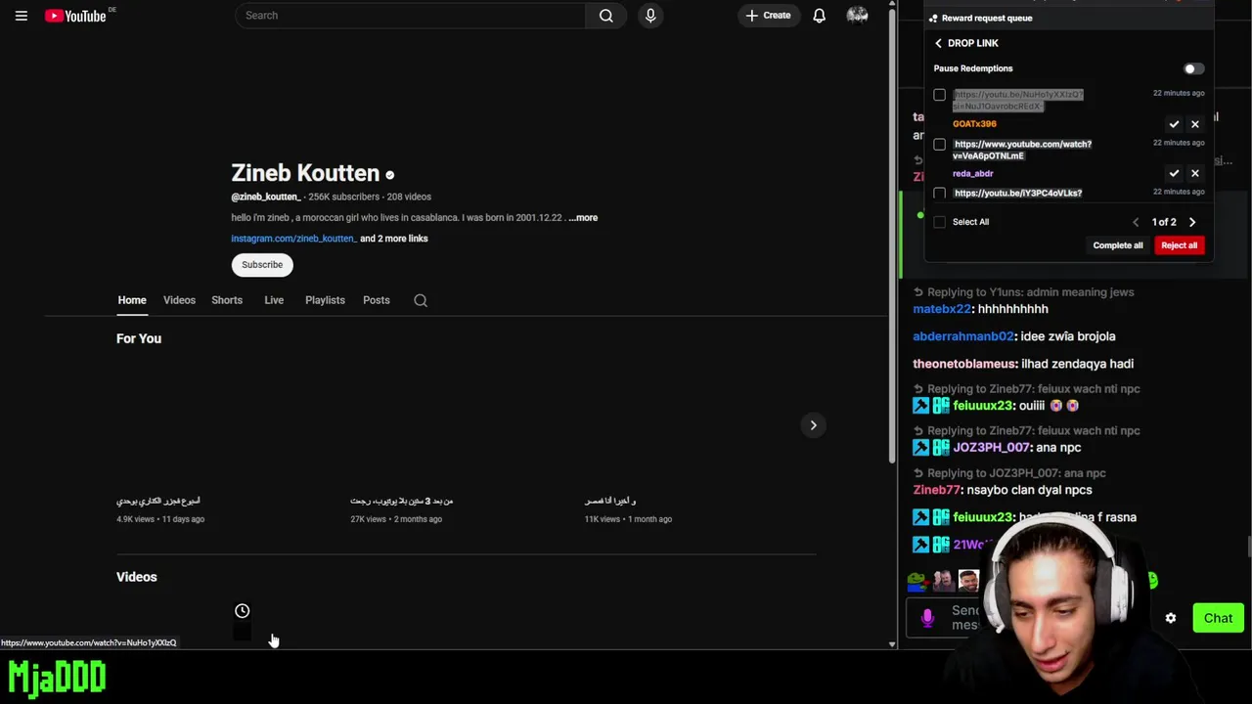Open the Live tab
The height and width of the screenshot is (704, 1252).
pyautogui.click(x=274, y=300)
